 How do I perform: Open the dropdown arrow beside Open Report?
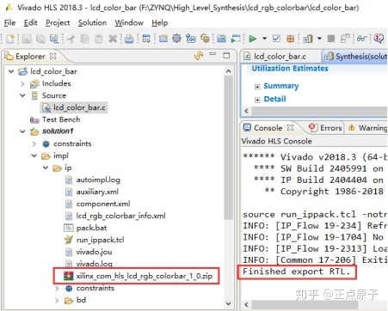click(319, 39)
